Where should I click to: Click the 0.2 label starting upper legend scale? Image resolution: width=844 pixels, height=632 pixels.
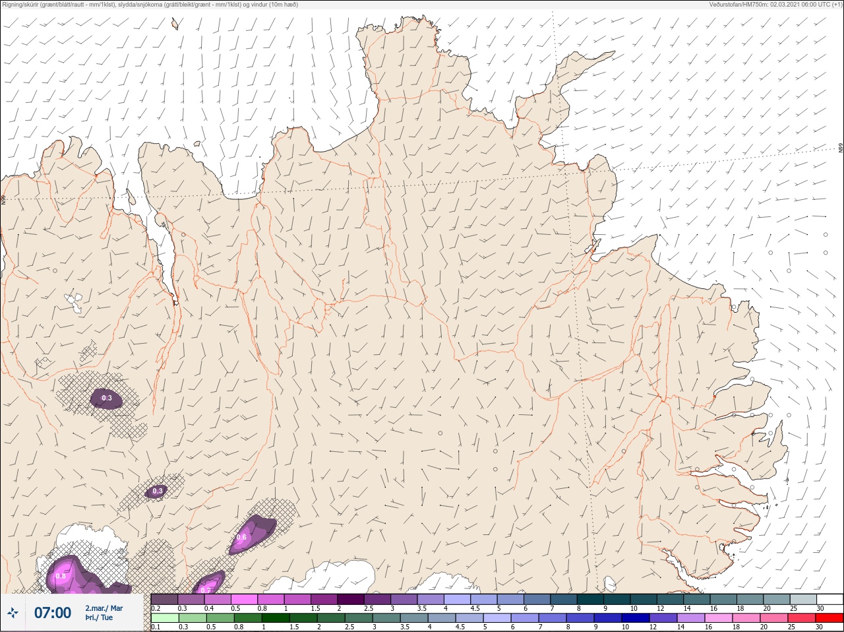pyautogui.click(x=156, y=608)
